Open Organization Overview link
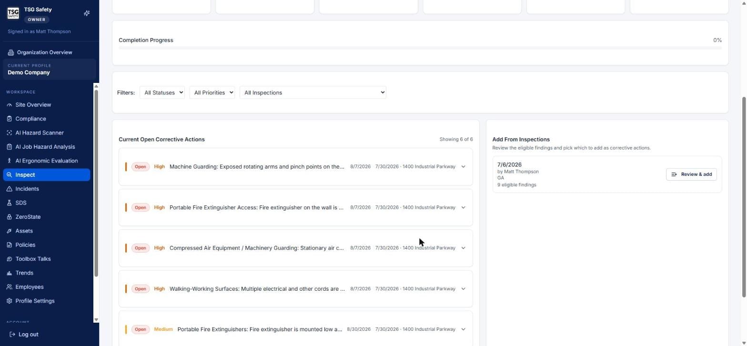Viewport: 747px width, 346px height. click(x=44, y=52)
